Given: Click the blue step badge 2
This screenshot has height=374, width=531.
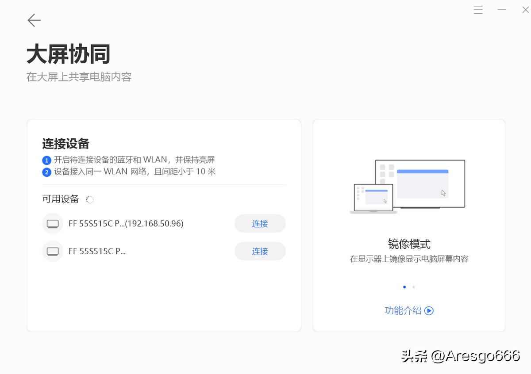Looking at the screenshot, I should (x=46, y=172).
